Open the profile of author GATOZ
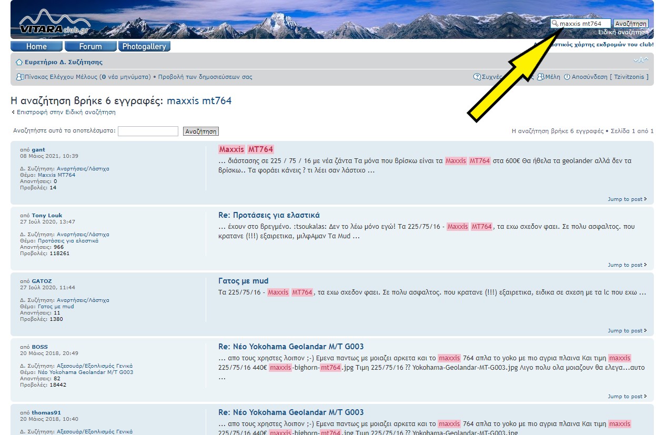The width and height of the screenshot is (656, 435). click(x=42, y=281)
